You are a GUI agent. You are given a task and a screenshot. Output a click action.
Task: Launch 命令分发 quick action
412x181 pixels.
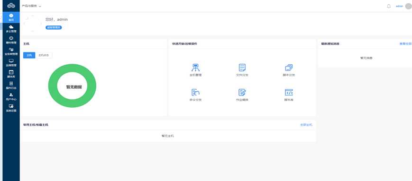tap(195, 95)
